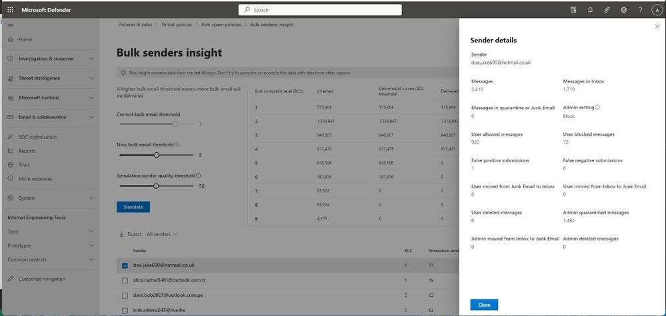Click the Sender column header
The image size is (666, 316).
[140, 251]
